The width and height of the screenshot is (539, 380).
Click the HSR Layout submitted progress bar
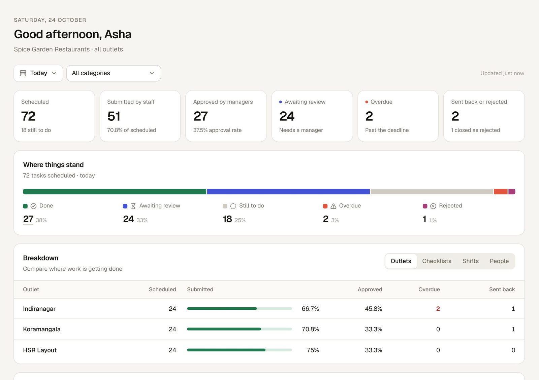click(240, 350)
